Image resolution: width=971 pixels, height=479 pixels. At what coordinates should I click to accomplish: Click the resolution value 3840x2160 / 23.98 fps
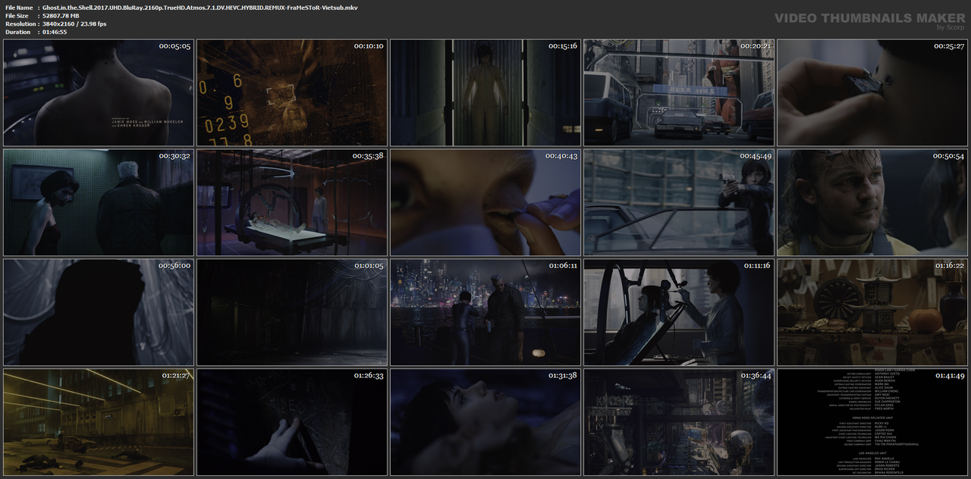tap(74, 24)
